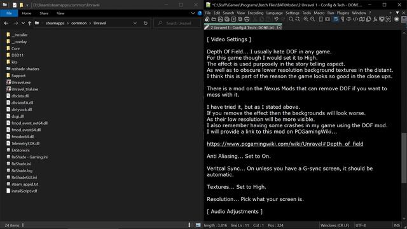Select the reshade-shaders folder
Screen dimensions: 407x229
(25, 69)
